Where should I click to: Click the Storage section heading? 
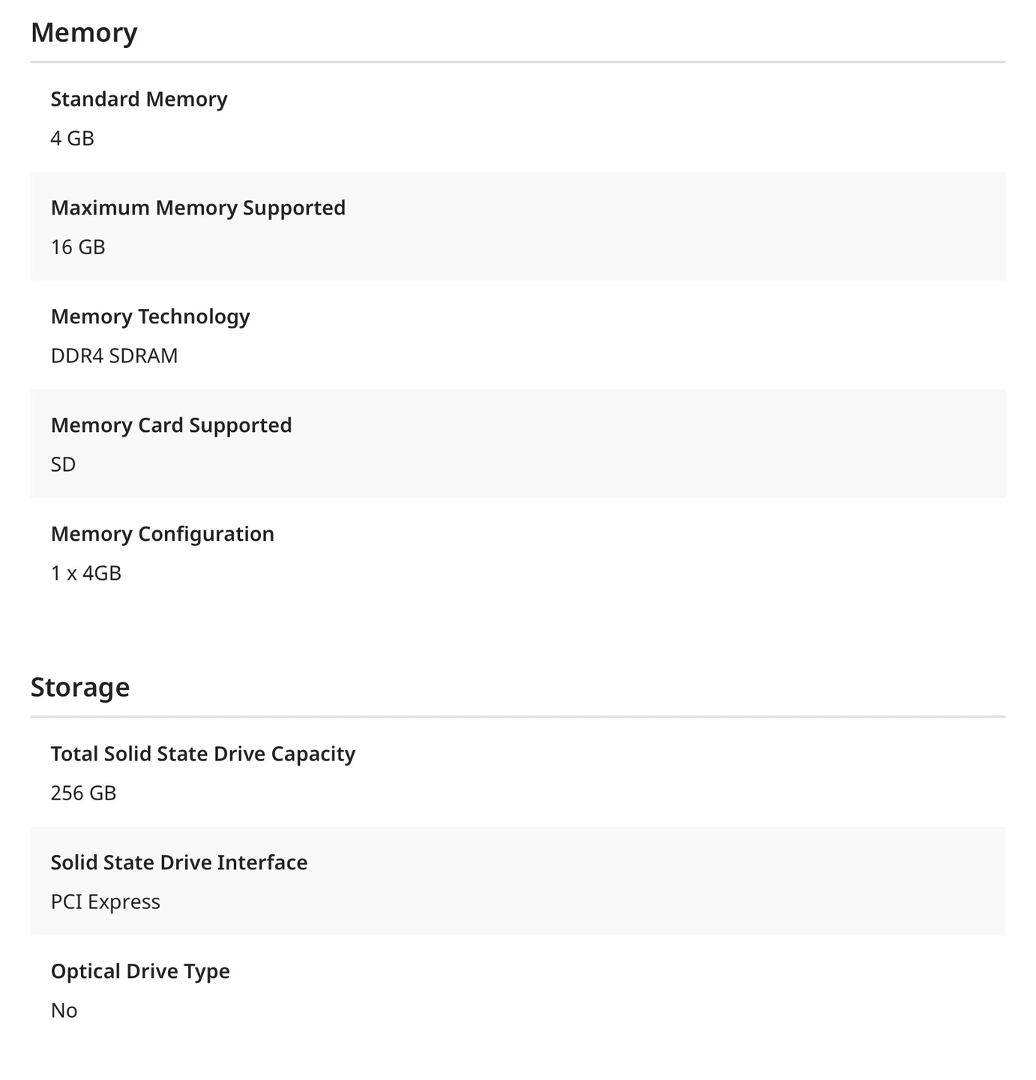(80, 687)
